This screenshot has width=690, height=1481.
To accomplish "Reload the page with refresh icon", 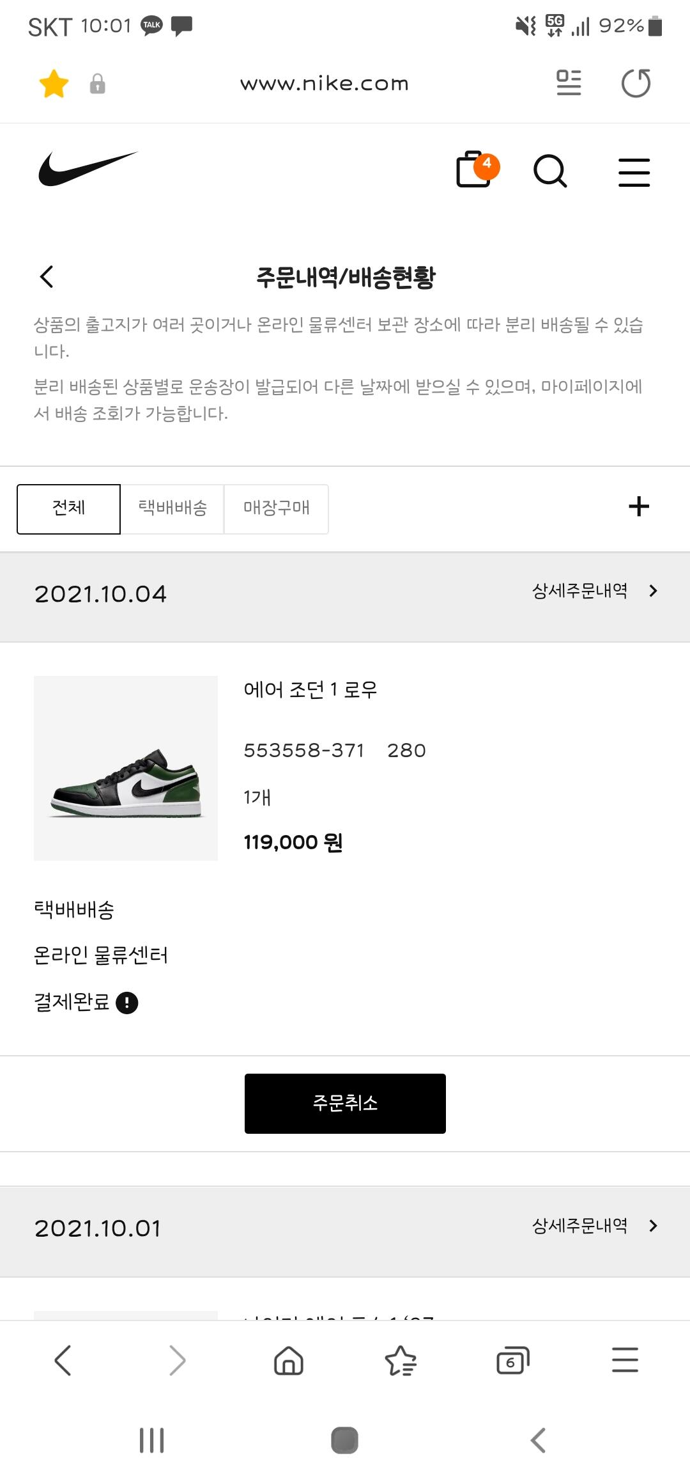I will [x=636, y=83].
